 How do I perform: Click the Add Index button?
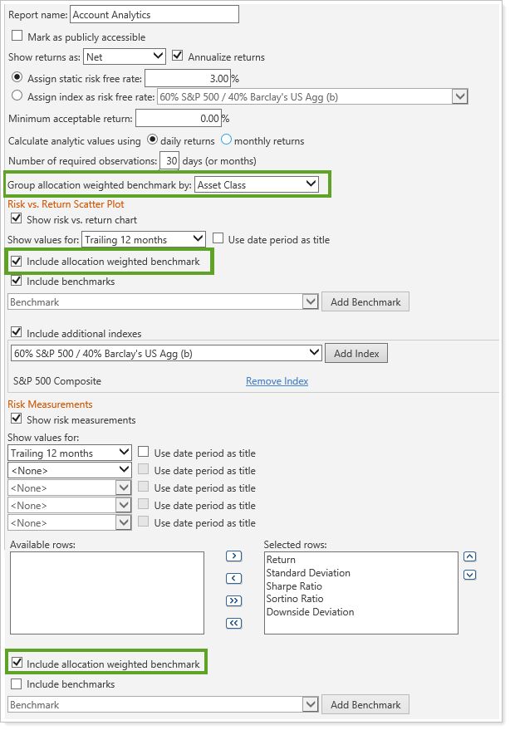(356, 353)
